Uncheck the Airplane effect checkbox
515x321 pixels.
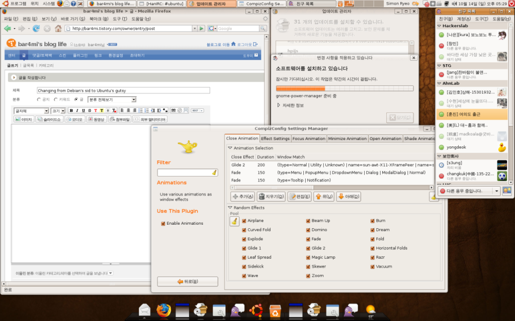tap(244, 221)
